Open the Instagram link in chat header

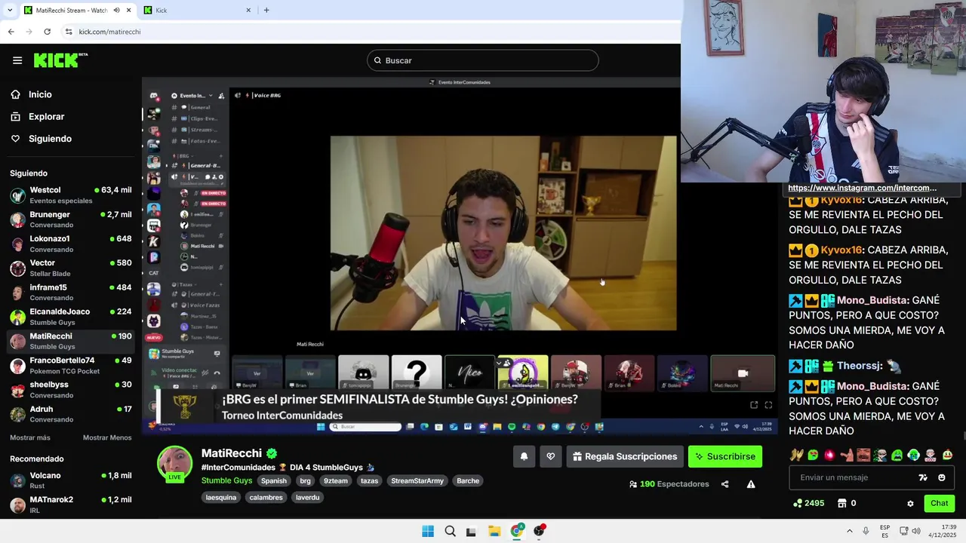862,188
